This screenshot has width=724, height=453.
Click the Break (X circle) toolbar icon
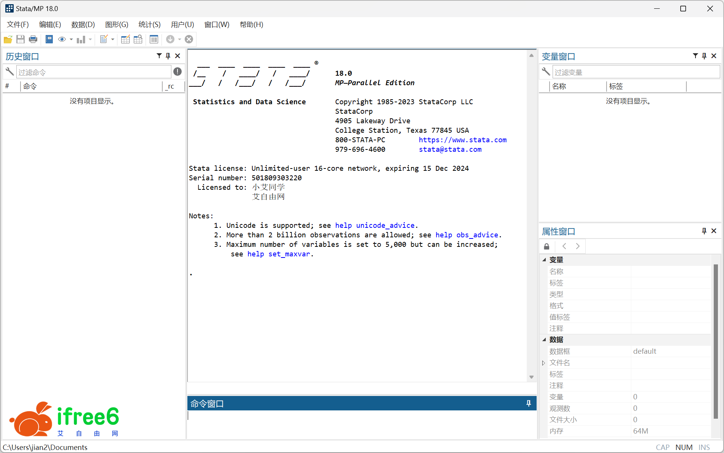(x=189, y=39)
